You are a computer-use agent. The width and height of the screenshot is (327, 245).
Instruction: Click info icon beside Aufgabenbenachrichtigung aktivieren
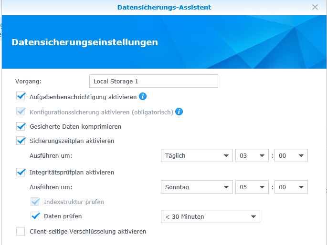(142, 97)
